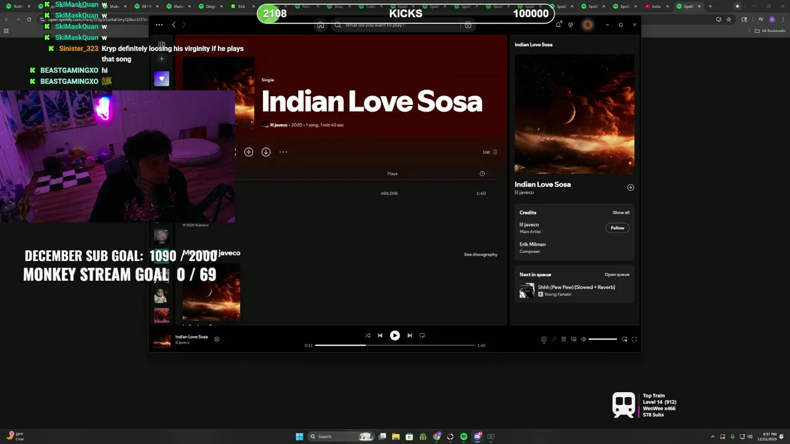Click 'Open queue' link
The width and height of the screenshot is (790, 444).
point(617,274)
